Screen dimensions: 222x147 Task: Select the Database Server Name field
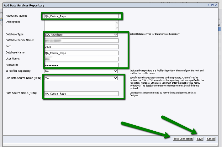point(81,40)
